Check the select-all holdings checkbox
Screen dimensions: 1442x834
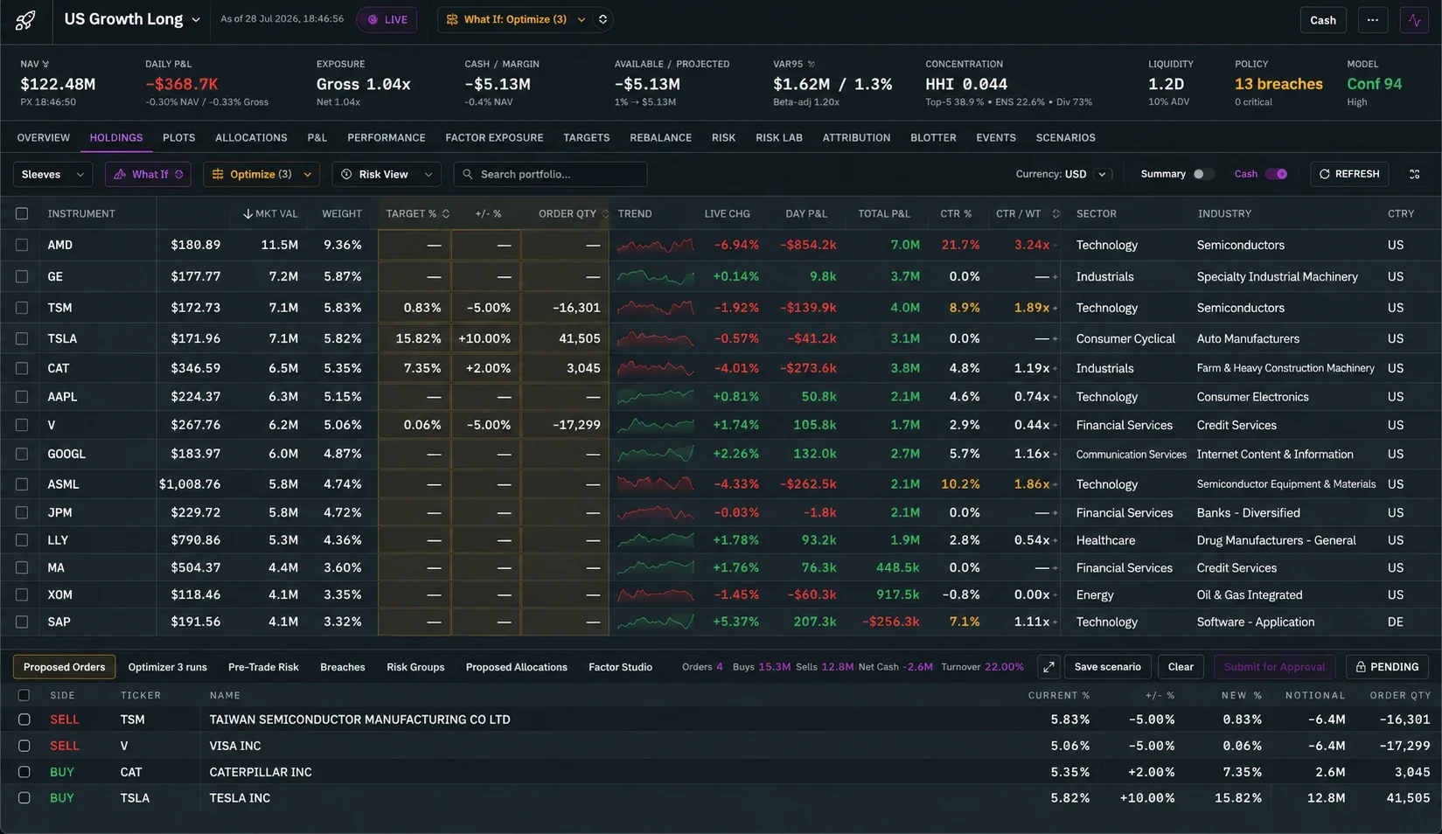click(22, 214)
